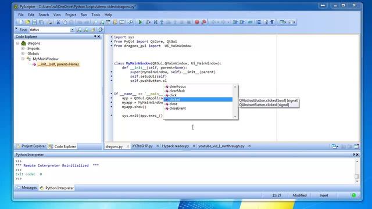Open the Run menu
This screenshot has height=209, width=372.
coord(84,15)
